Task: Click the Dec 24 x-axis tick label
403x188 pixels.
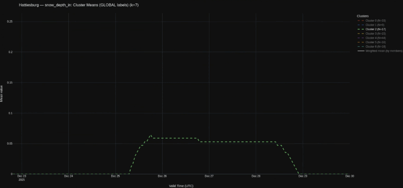Action: 68,176
